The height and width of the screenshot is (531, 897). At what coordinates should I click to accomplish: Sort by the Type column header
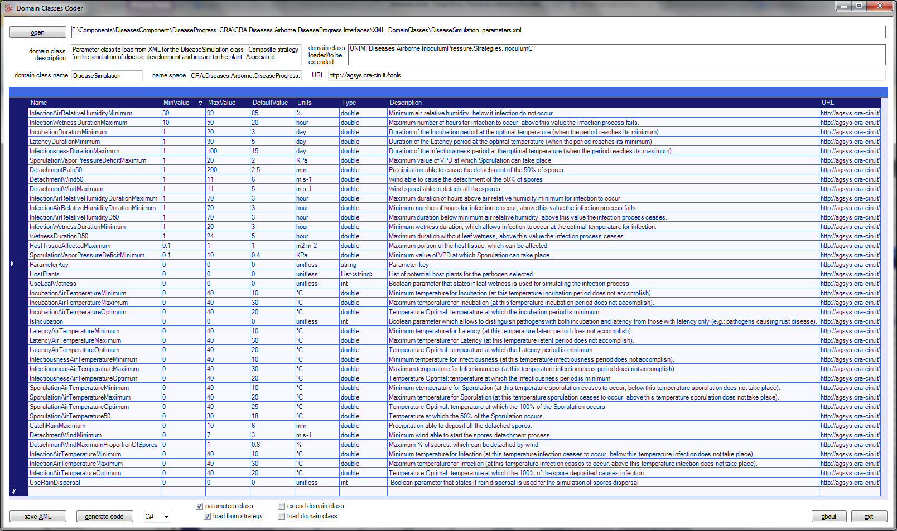coord(363,103)
